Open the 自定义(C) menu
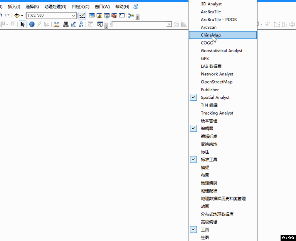The width and height of the screenshot is (296, 241). tap(81, 7)
